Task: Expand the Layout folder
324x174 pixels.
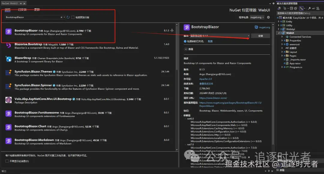Action: 282,52
